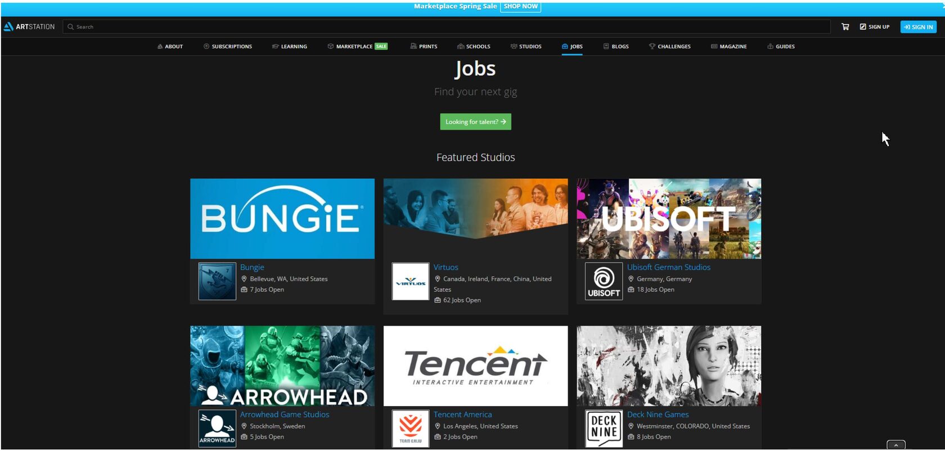
Task: Click the Deck Nine logo thumbnail
Action: [x=604, y=429]
